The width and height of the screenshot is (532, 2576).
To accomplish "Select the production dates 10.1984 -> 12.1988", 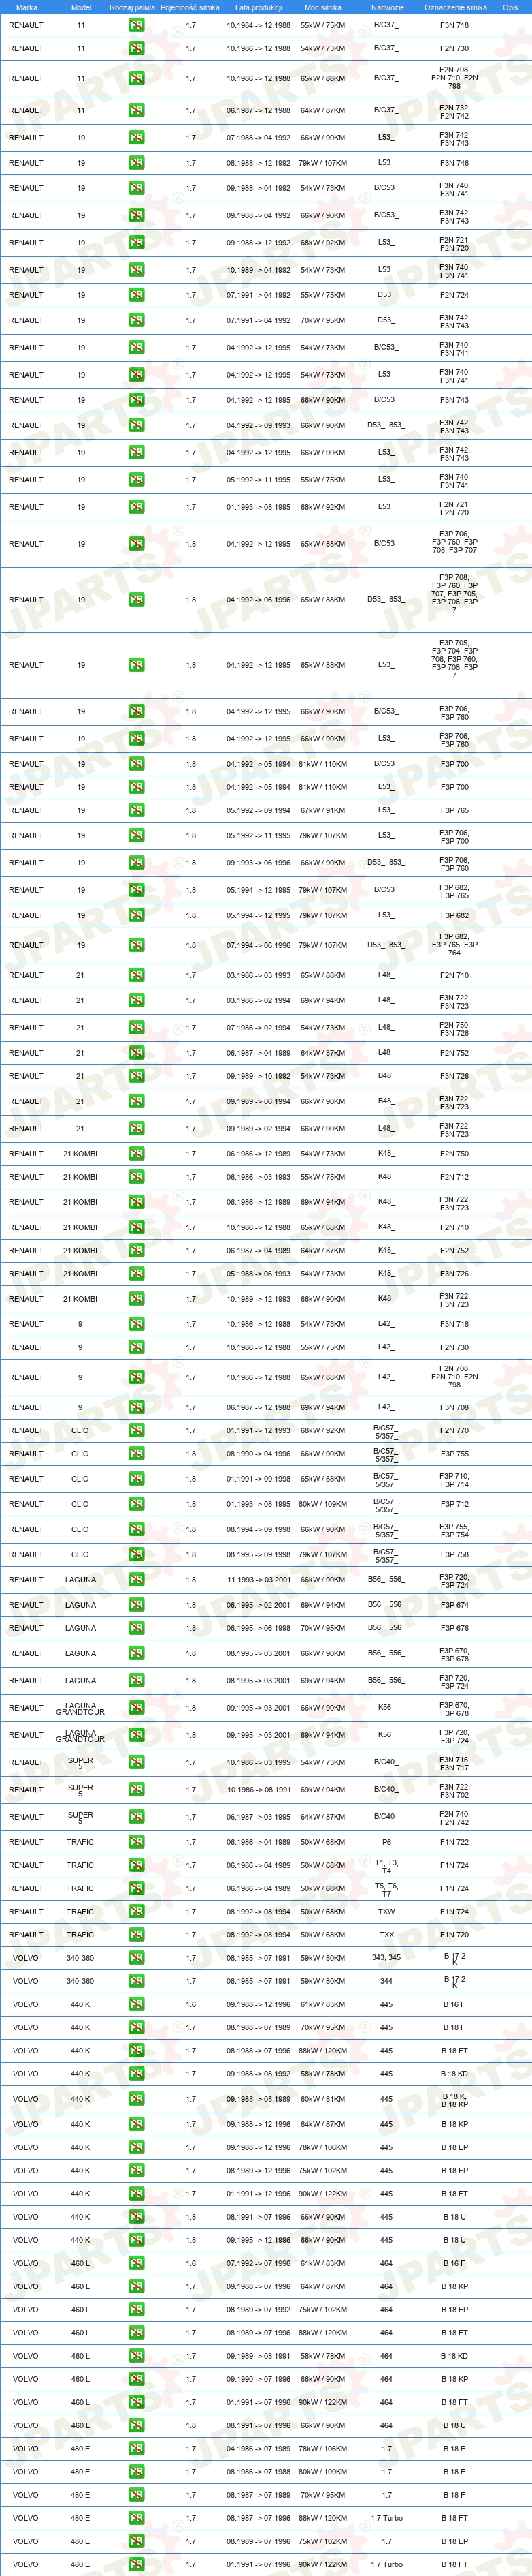I will pos(259,26).
